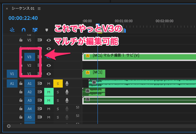196x134 pixels.
Task: Open the シーケンス 01 panel menu
Action: (39, 8)
